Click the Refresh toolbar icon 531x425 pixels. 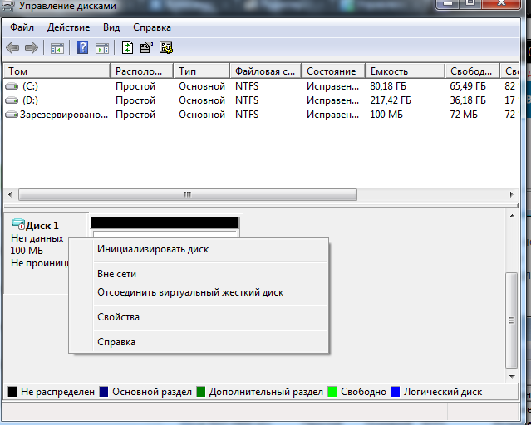[128, 47]
